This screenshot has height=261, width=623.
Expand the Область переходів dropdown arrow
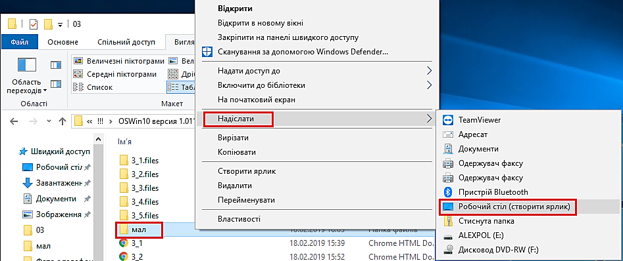coord(45,90)
